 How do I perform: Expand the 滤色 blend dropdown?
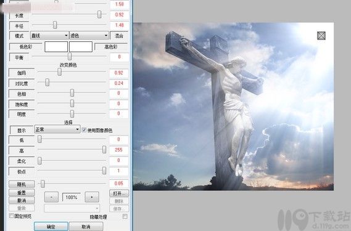pos(89,35)
